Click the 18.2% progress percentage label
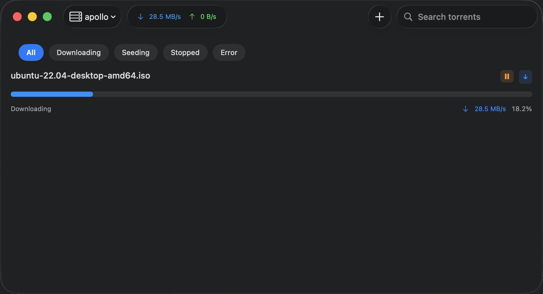The height and width of the screenshot is (294, 543). (521, 109)
